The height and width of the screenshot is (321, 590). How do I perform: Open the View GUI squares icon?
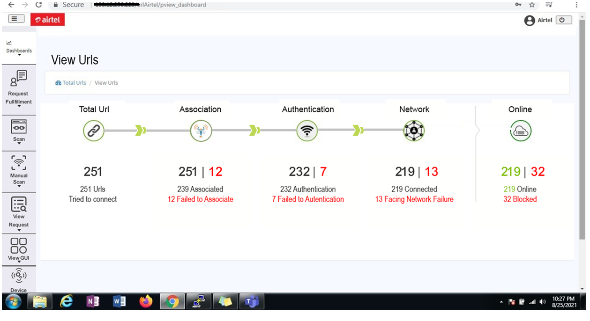[x=19, y=245]
